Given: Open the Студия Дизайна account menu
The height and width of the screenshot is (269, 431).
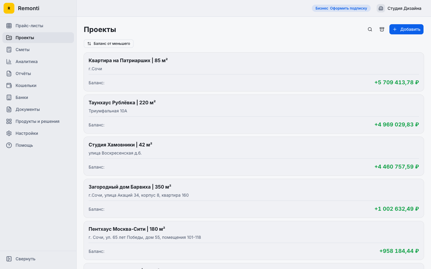Looking at the screenshot, I should click(x=404, y=8).
